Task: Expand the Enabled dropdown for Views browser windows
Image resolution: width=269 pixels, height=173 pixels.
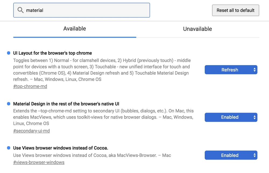Action: click(x=231, y=155)
